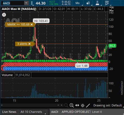Open the Studies flask icon

click(x=97, y=3)
